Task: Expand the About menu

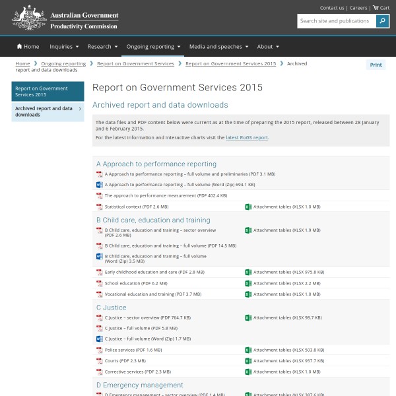Action: pos(268,47)
